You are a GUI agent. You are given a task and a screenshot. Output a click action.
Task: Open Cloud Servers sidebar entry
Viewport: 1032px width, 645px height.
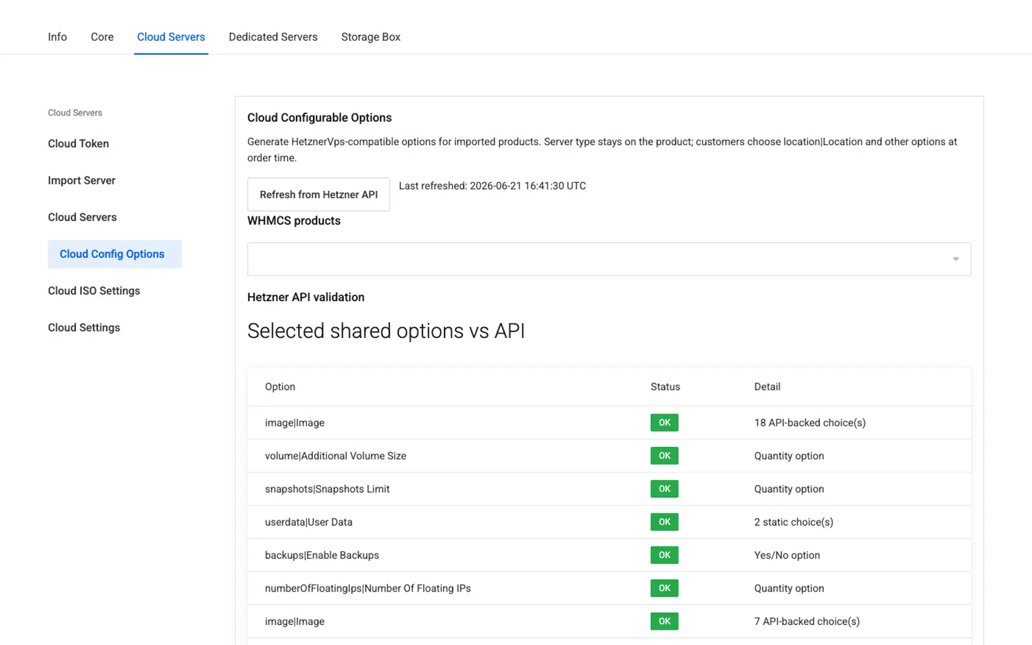click(82, 217)
